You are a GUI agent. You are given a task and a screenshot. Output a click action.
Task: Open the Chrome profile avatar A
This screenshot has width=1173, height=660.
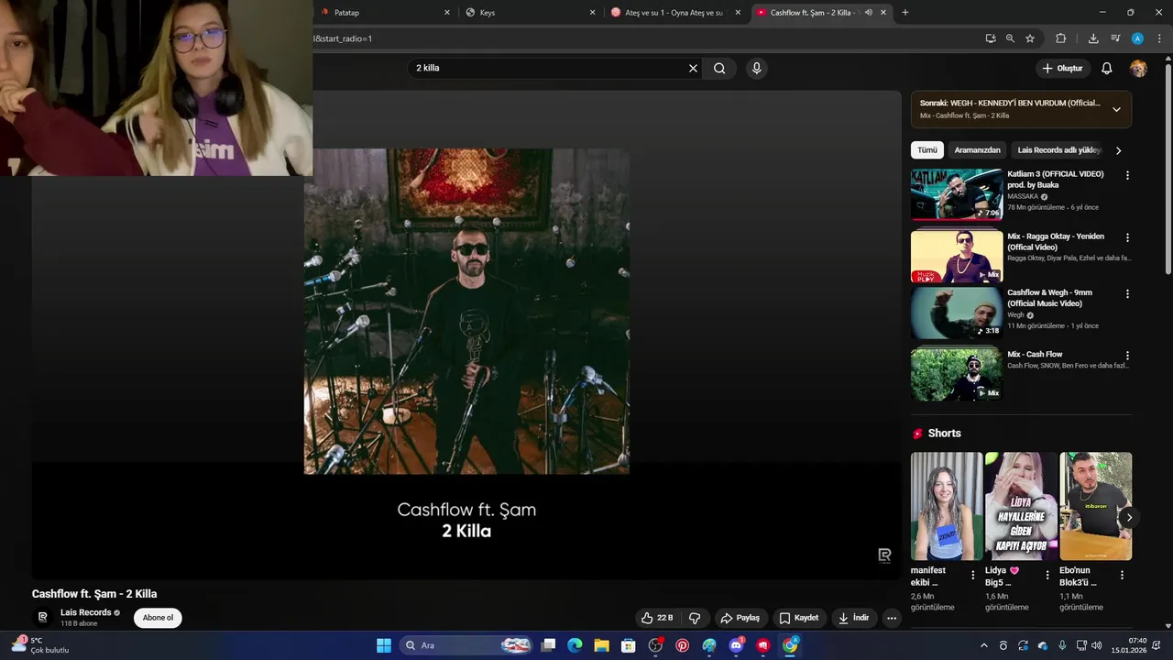click(x=1137, y=38)
